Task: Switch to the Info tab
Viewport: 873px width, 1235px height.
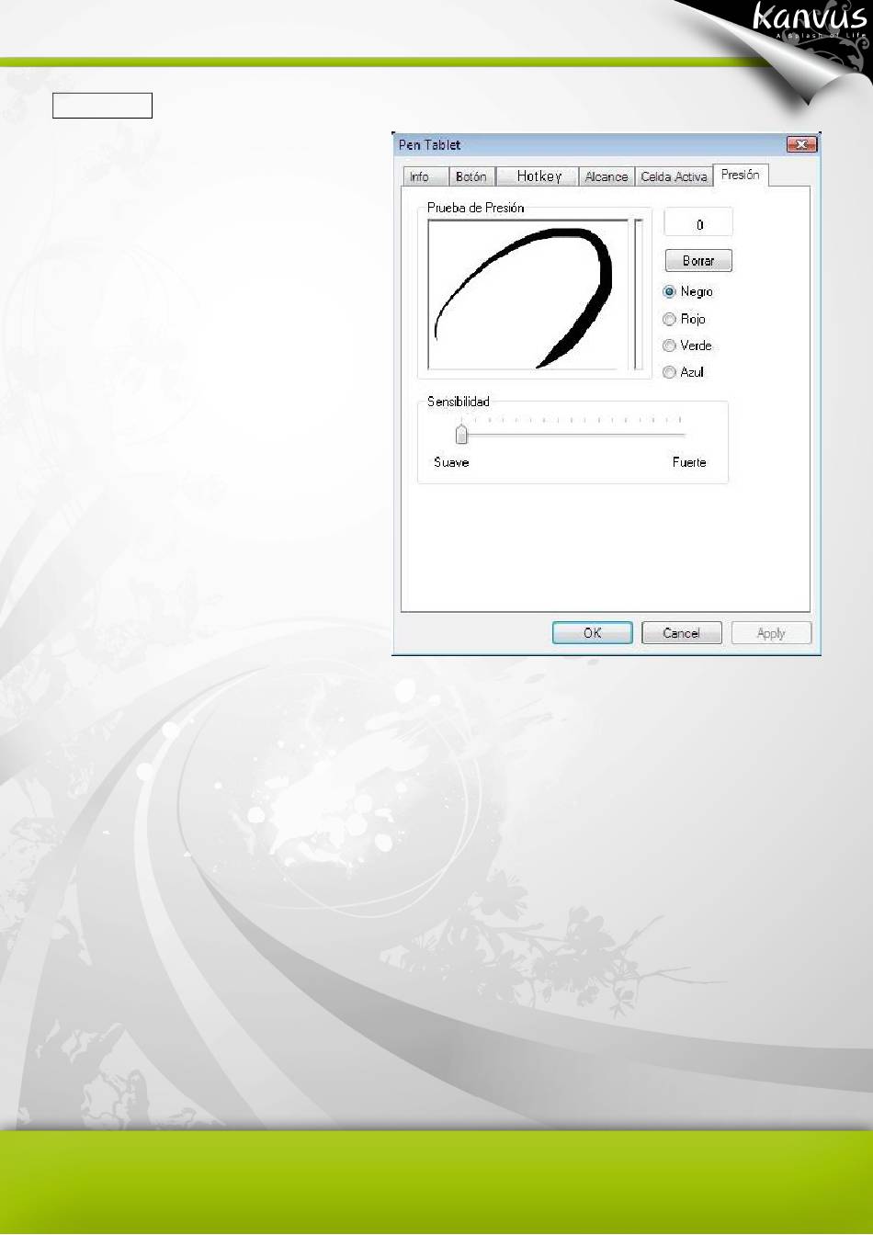Action: tap(420, 176)
